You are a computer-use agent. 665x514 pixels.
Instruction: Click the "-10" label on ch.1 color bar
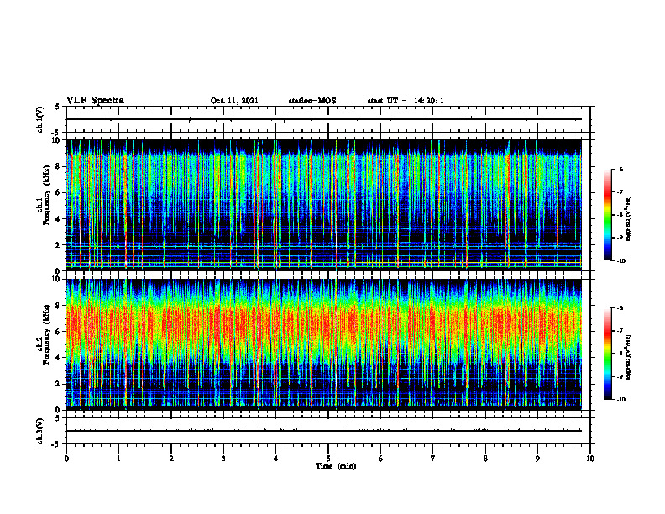[620, 261]
